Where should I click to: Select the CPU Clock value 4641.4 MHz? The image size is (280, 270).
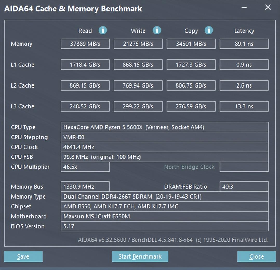pyautogui.click(x=164, y=147)
